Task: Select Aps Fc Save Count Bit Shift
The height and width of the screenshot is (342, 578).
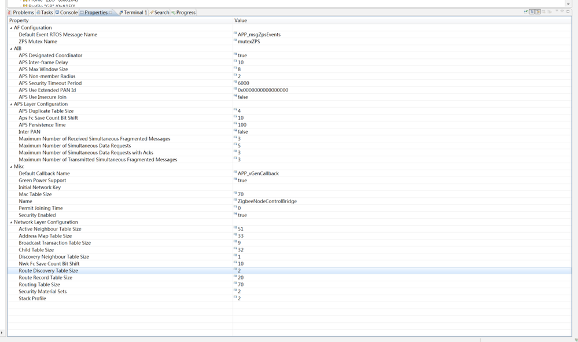Action: point(48,118)
